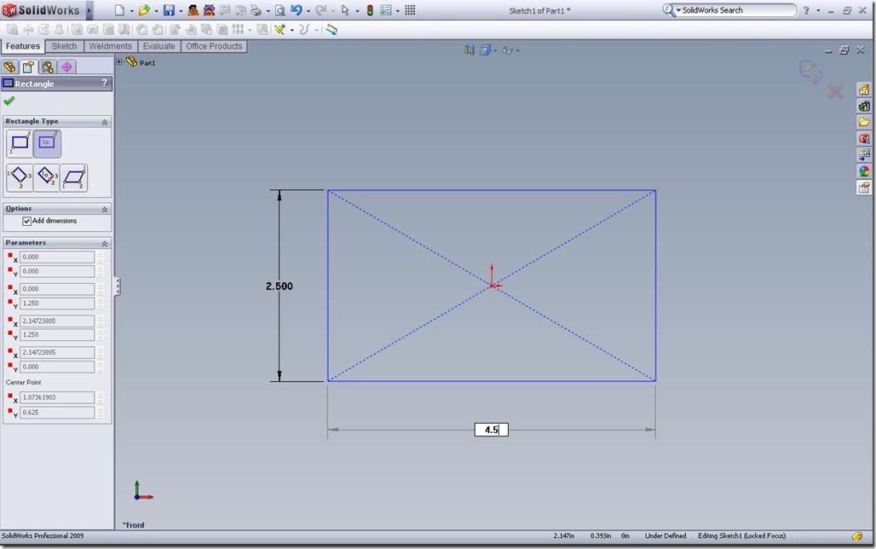876x549 pixels.
Task: Click the Instant3D ruler icon
Action: point(331,30)
